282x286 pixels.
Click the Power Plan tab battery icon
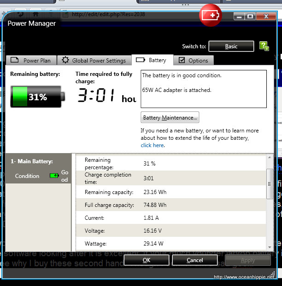15,60
